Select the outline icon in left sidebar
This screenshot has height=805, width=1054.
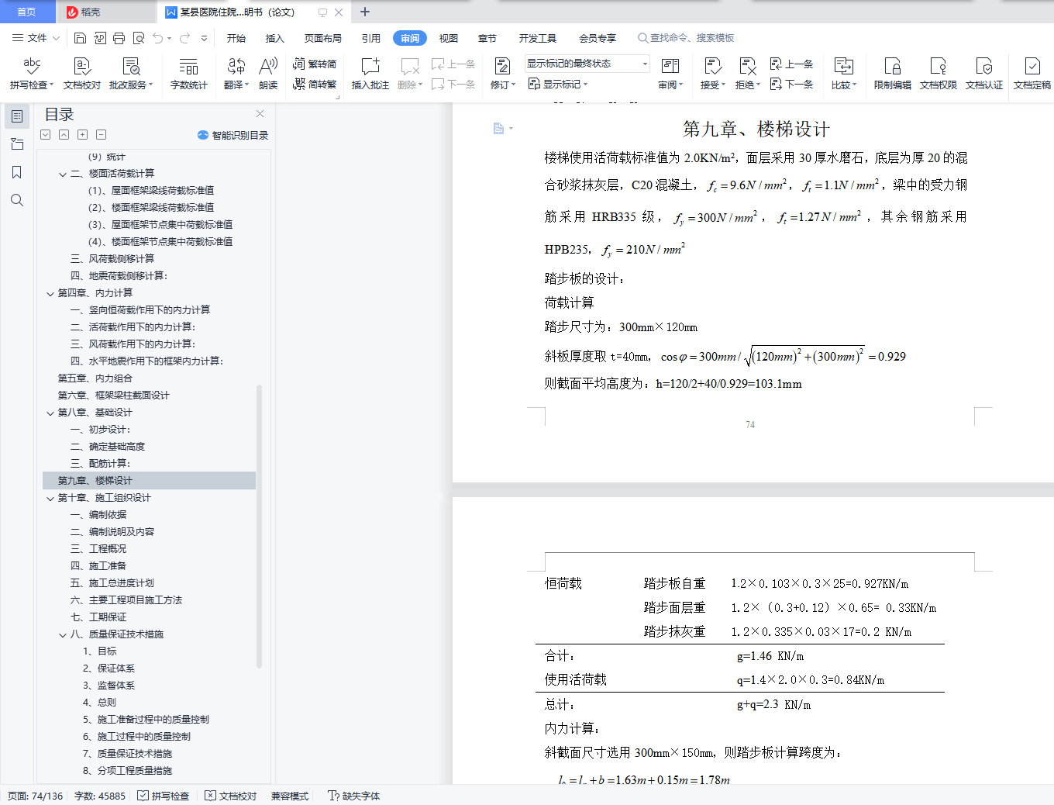click(17, 116)
